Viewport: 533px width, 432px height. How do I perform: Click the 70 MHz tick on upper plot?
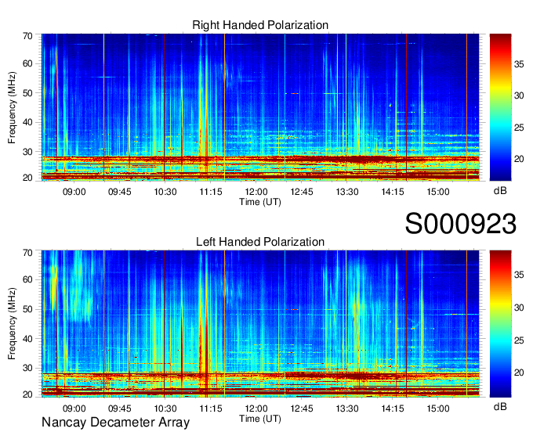(27, 36)
